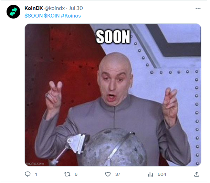Click the share upload icon
Image resolution: width=210 pixels, height=183 pixels.
point(197,174)
